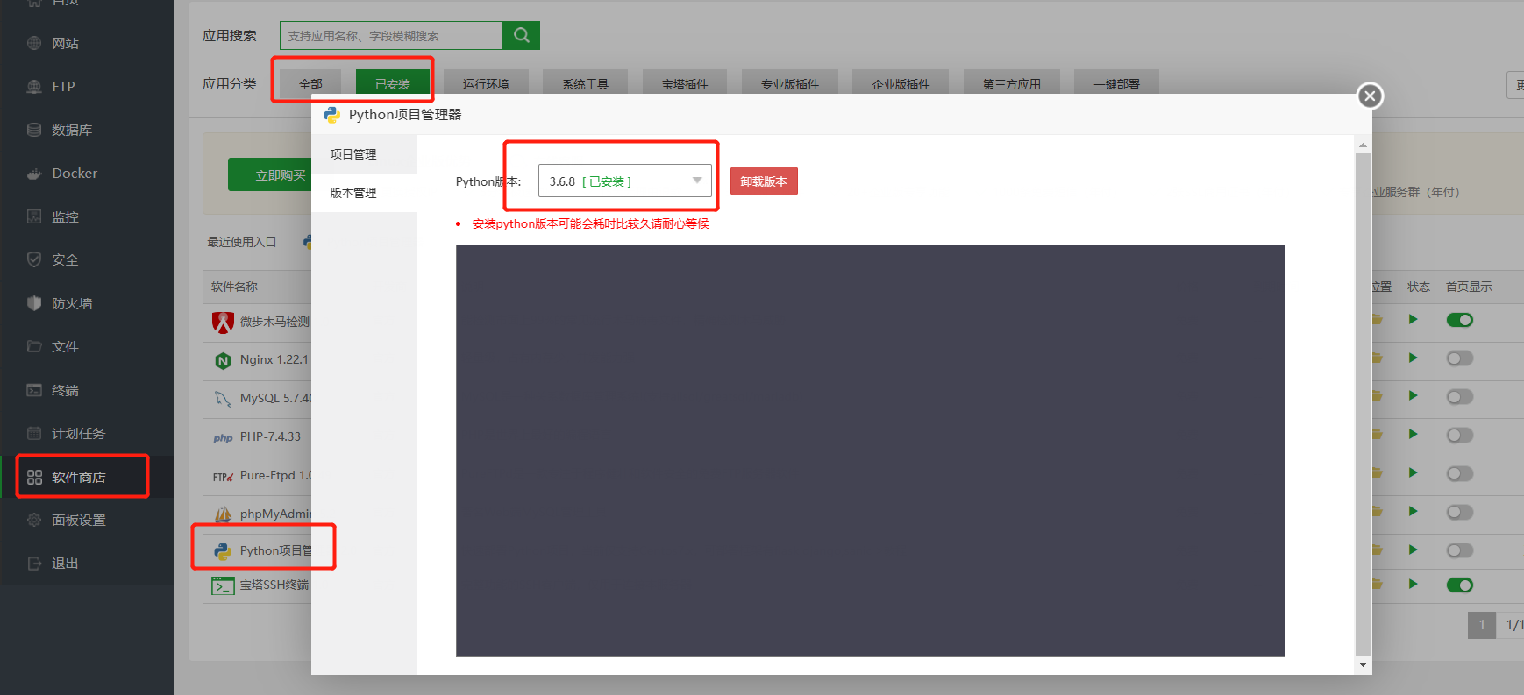The width and height of the screenshot is (1524, 695).
Task: Open 版本管理 tab in Python manager
Action: click(364, 193)
